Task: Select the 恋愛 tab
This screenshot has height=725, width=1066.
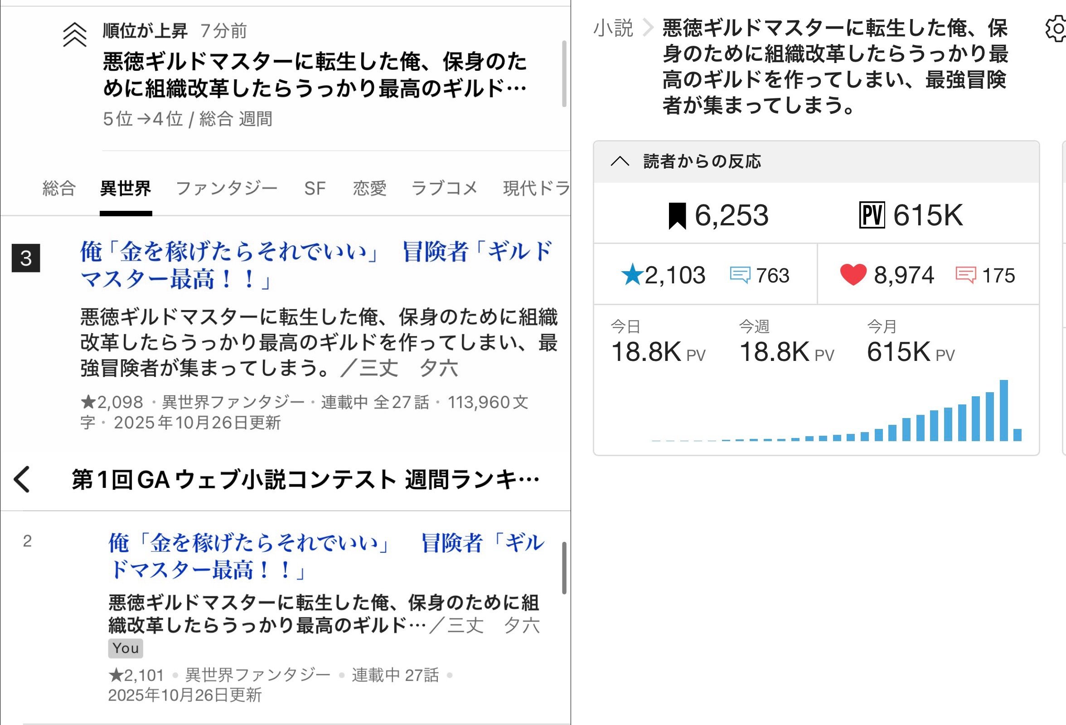Action: pyautogui.click(x=369, y=188)
